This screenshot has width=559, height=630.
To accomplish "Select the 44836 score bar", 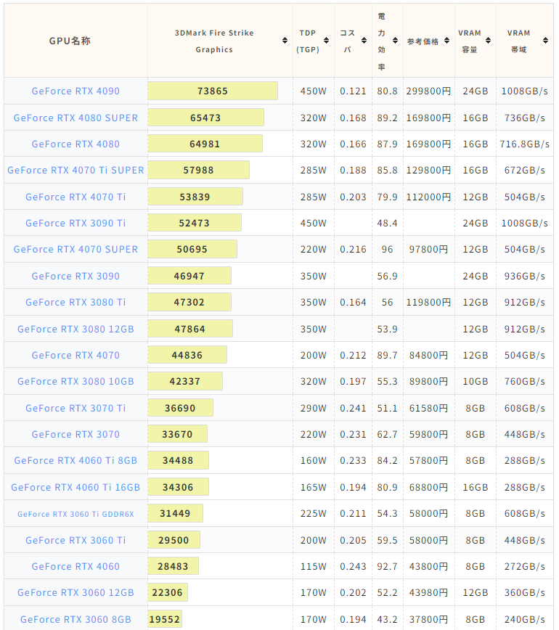I will point(187,355).
